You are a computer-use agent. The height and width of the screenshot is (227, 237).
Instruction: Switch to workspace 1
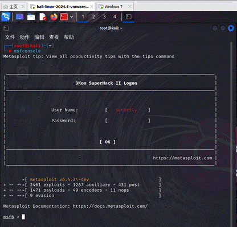point(83,17)
